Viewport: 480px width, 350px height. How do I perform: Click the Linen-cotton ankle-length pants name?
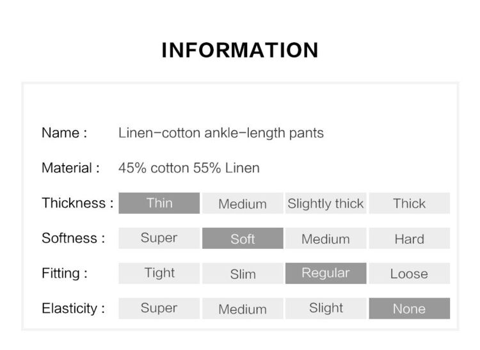(x=221, y=133)
